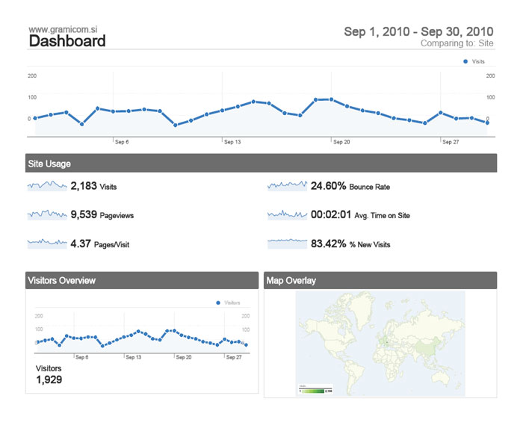The width and height of the screenshot is (523, 440).
Task: Click the Site Usage section header
Action: tap(261, 163)
